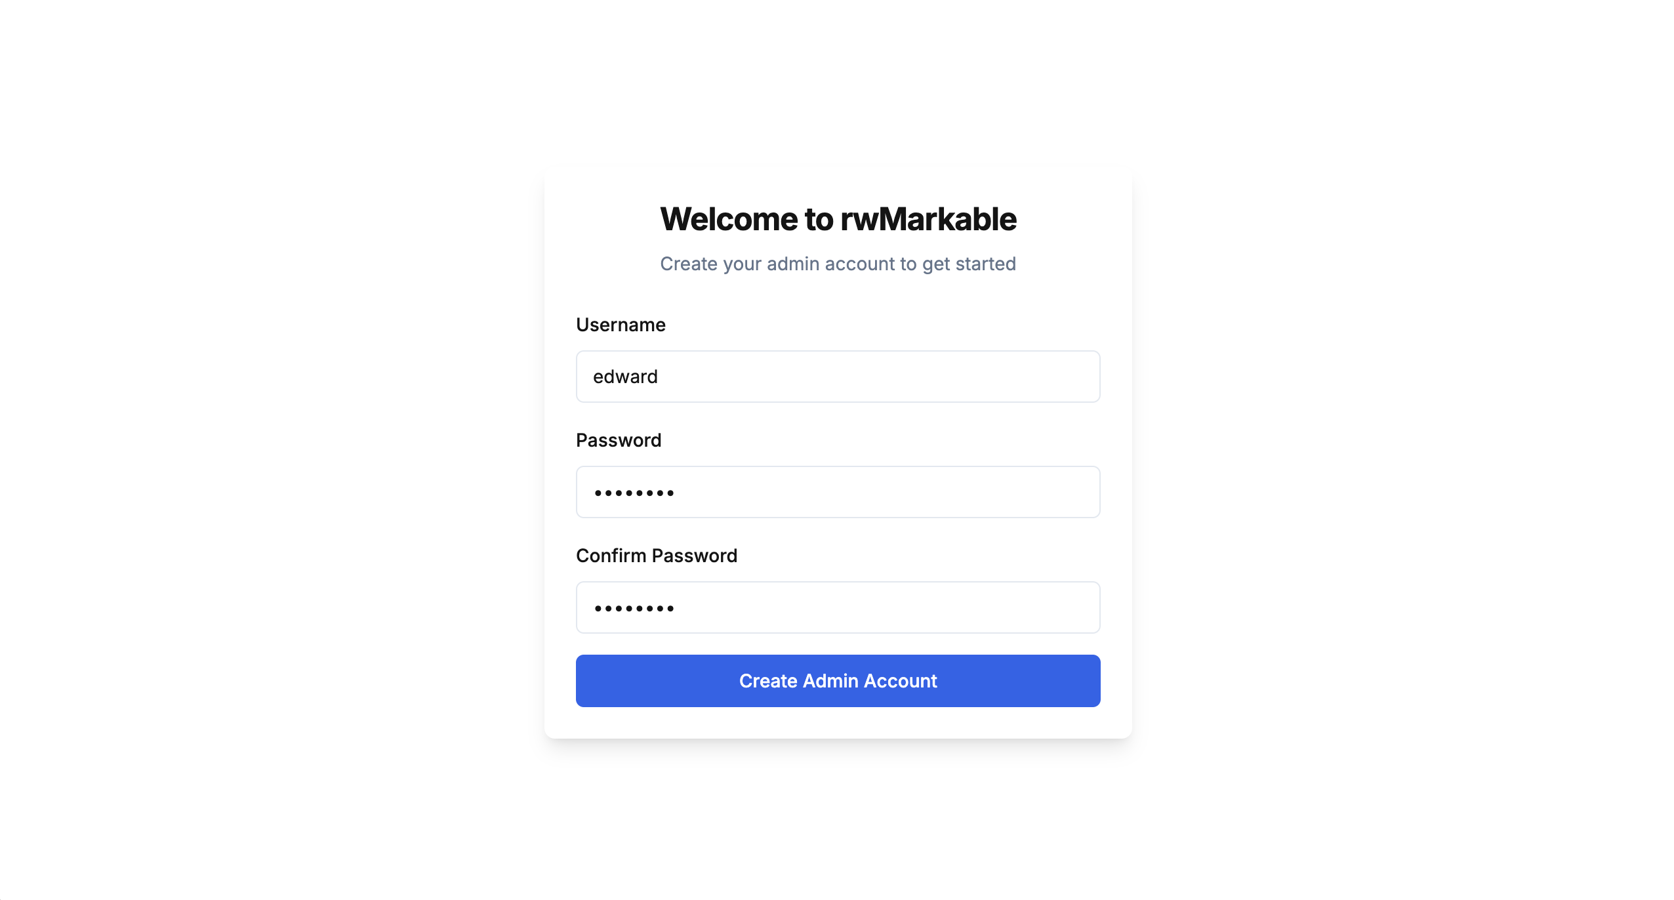The width and height of the screenshot is (1674, 900).
Task: Click the masked dots in Password field
Action: pyautogui.click(x=634, y=493)
